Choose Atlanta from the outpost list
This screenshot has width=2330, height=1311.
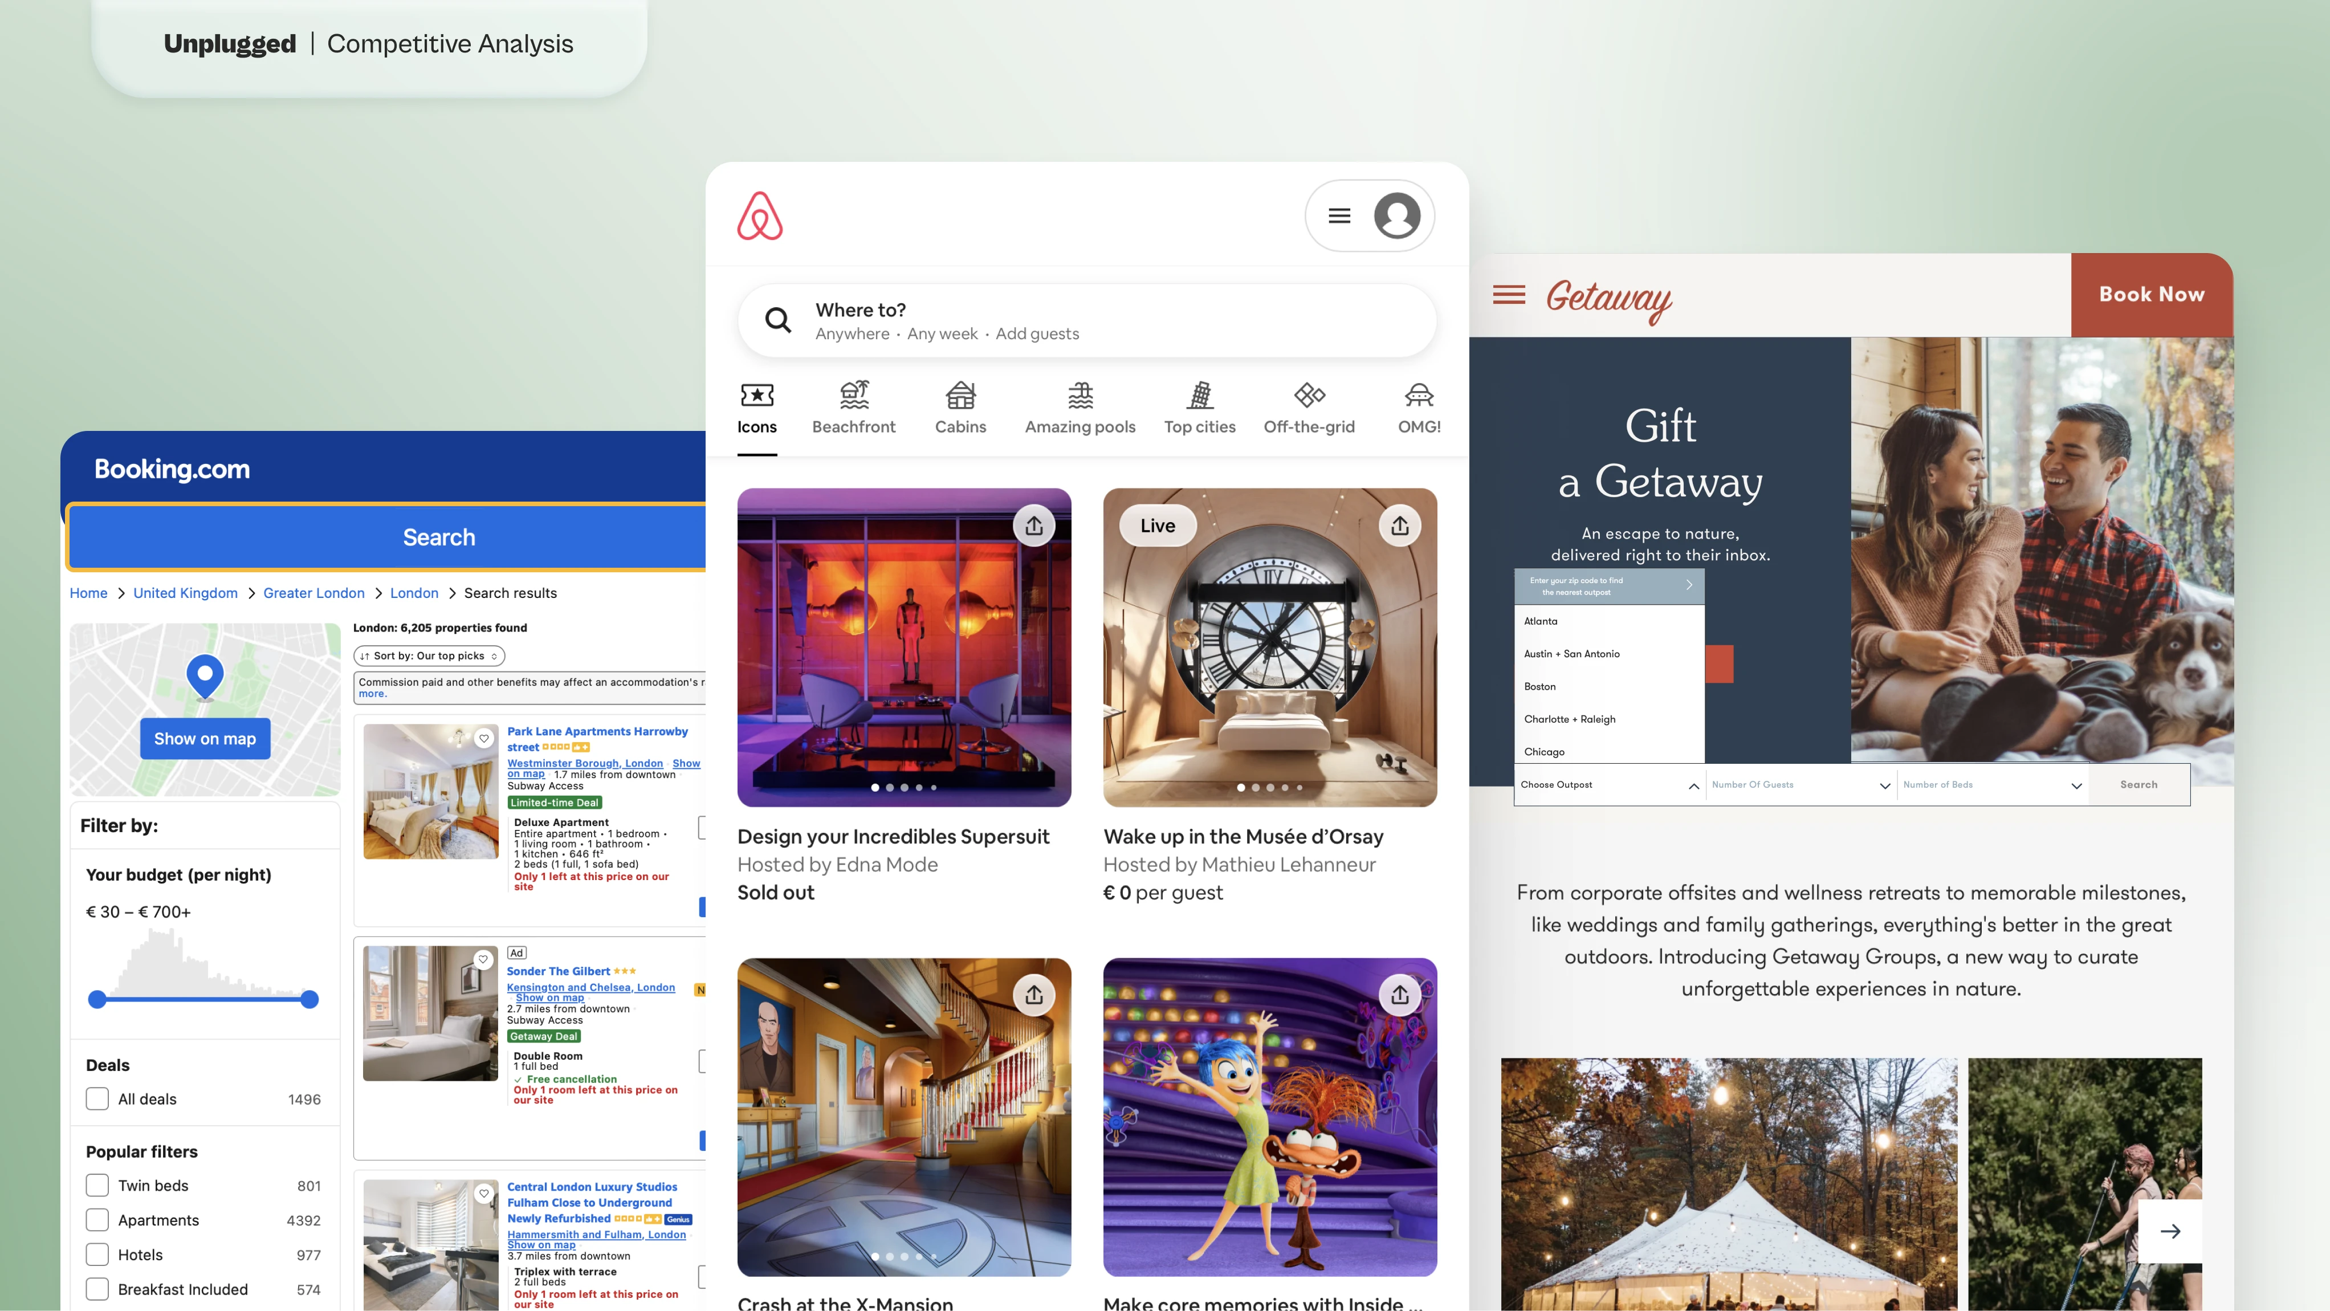(1541, 621)
